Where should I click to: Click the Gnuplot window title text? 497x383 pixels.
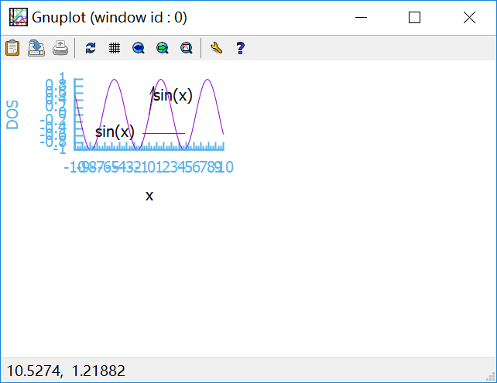click(x=109, y=18)
